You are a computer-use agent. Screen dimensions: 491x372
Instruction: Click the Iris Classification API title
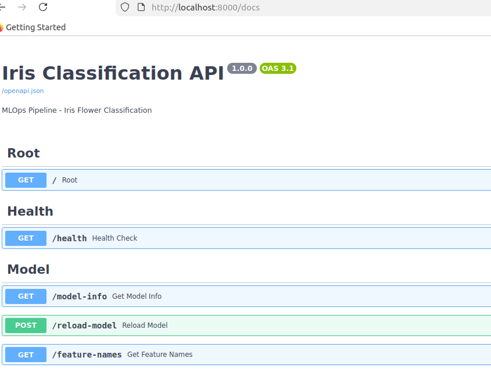[113, 73]
